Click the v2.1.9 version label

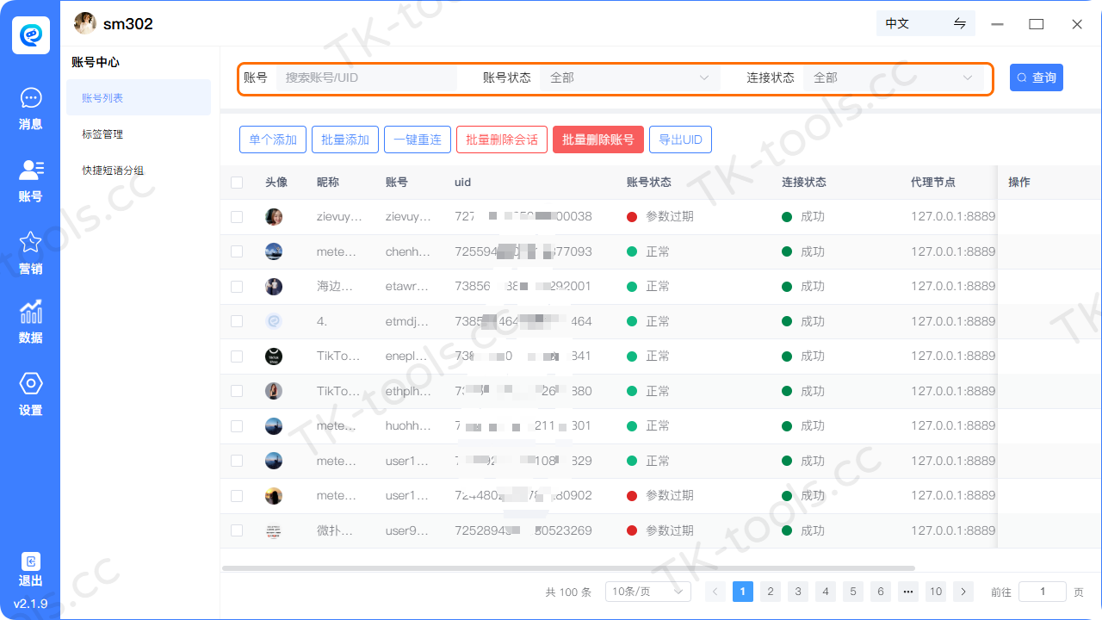30,604
